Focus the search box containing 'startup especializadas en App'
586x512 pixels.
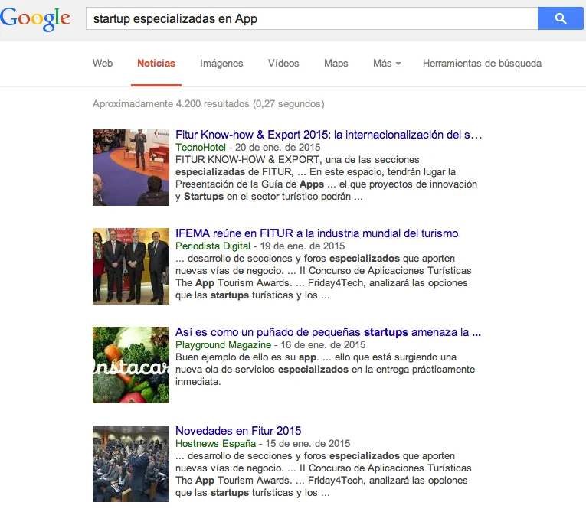tap(312, 18)
